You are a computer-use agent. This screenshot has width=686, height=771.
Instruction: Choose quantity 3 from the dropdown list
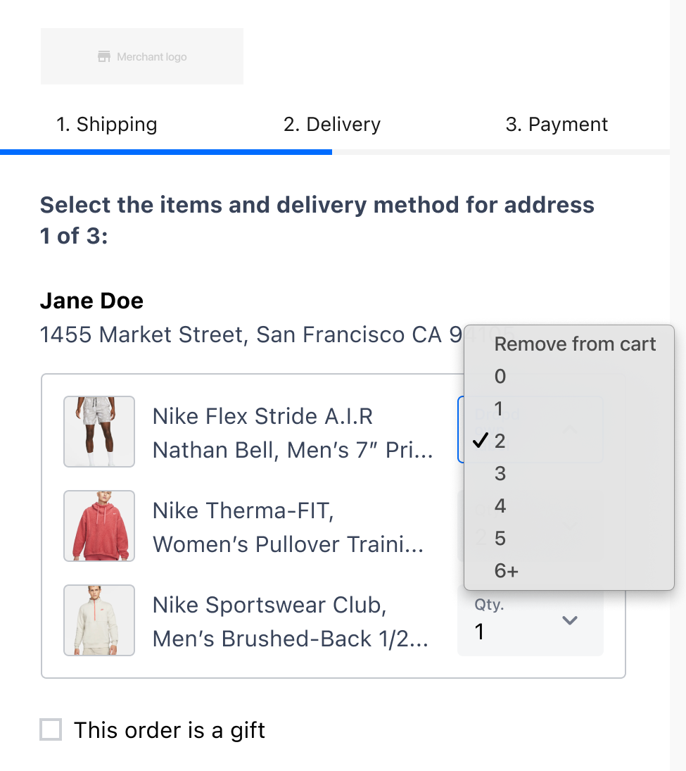500,474
